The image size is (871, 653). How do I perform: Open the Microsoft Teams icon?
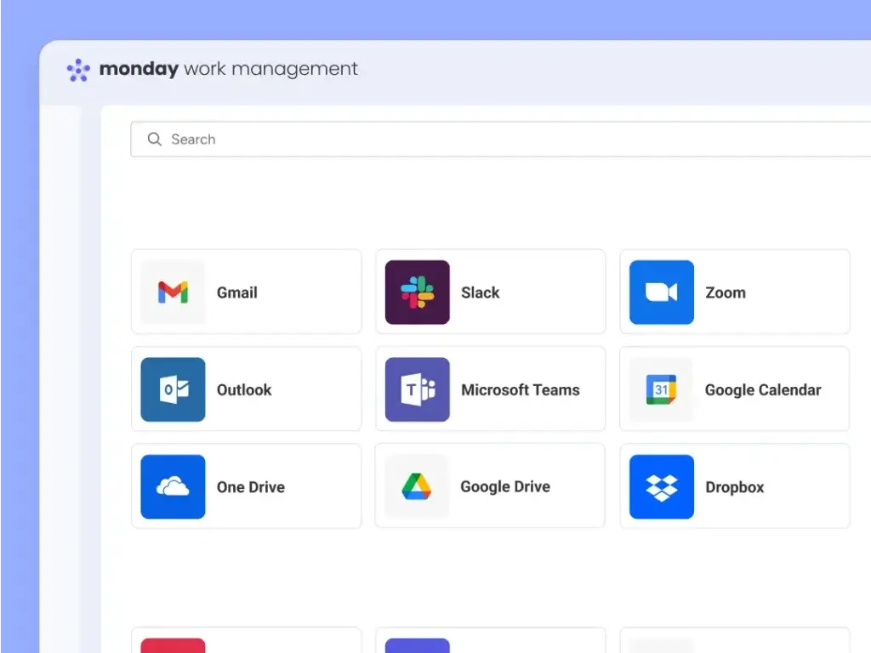tap(417, 389)
